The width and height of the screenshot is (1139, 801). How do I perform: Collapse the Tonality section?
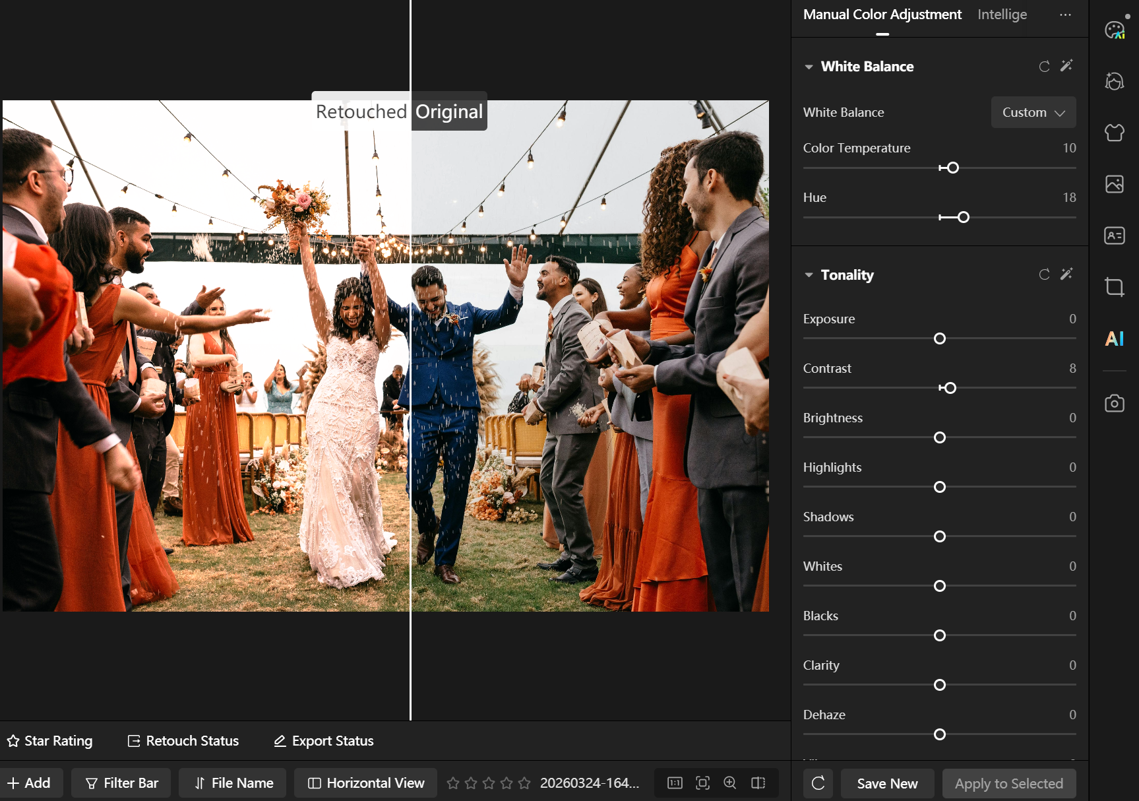(809, 275)
